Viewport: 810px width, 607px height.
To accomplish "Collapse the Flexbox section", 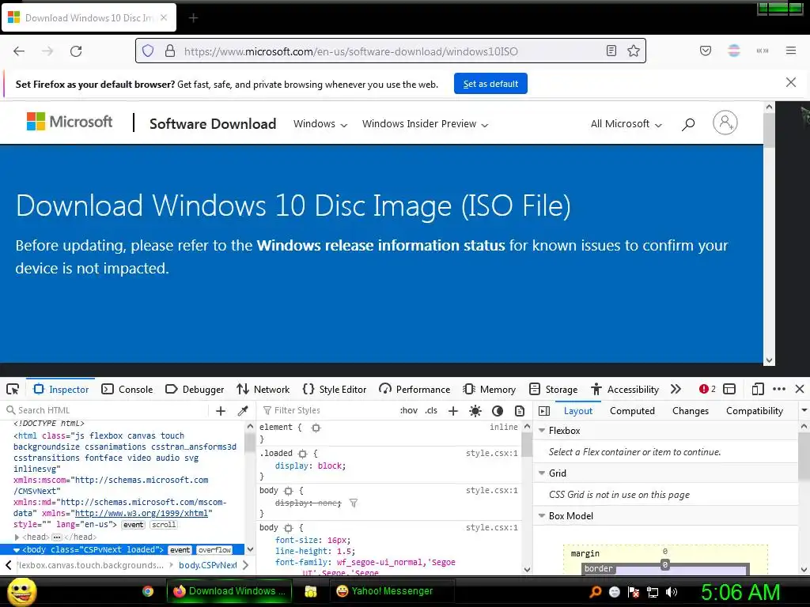I will pos(542,430).
